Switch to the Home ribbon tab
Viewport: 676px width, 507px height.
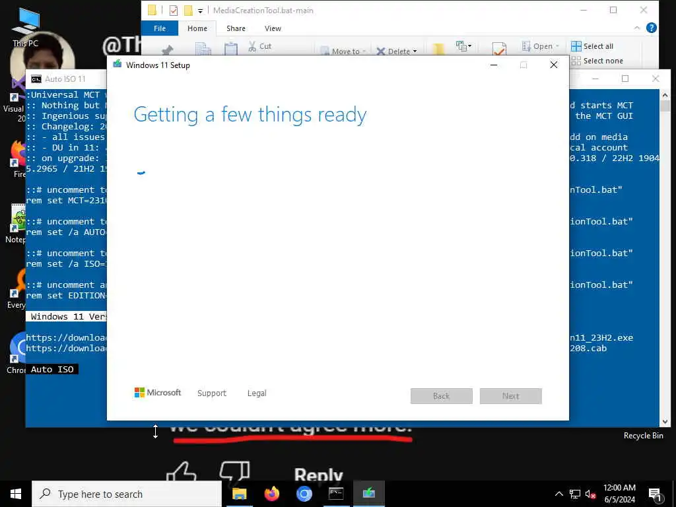[197, 28]
